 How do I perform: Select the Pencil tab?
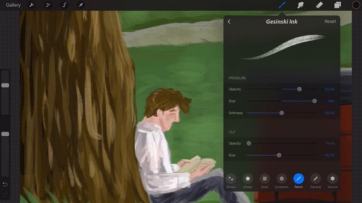299,181
